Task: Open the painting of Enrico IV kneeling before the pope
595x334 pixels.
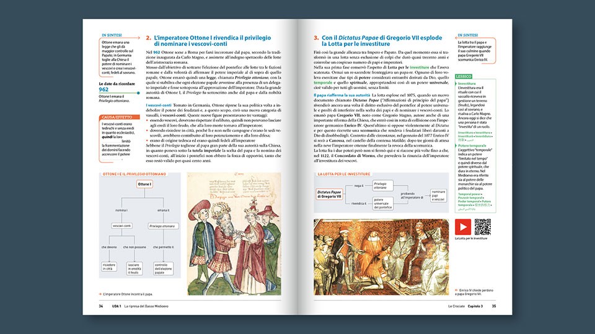Action: click(381, 257)
